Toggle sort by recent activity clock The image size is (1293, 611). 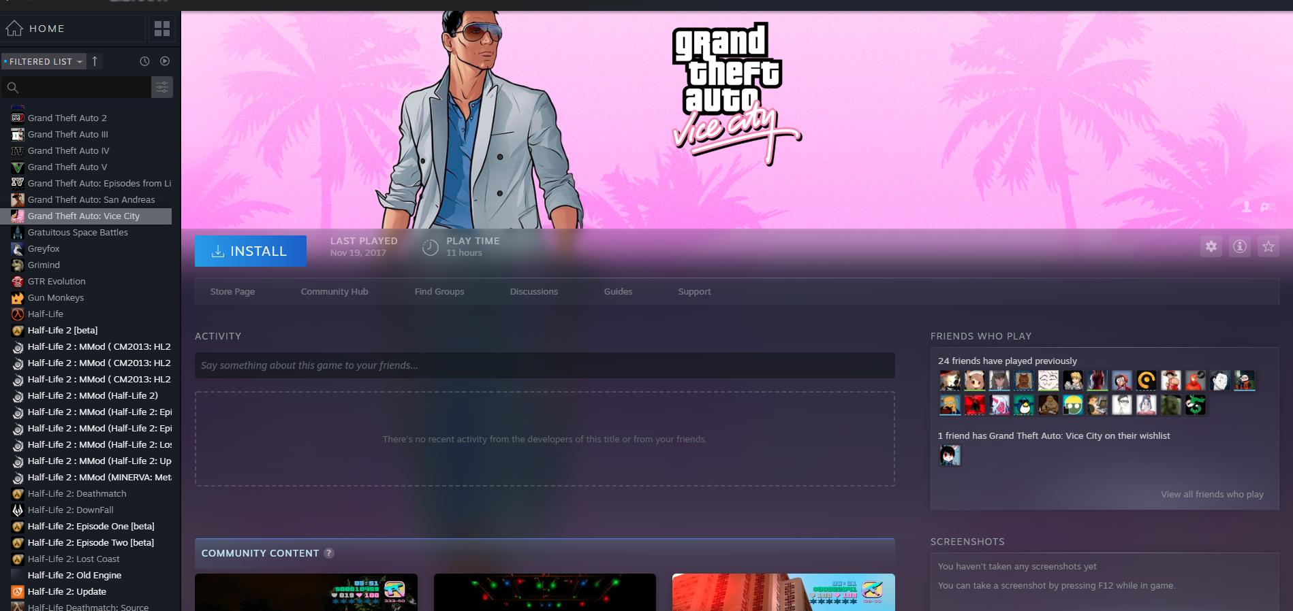(144, 61)
